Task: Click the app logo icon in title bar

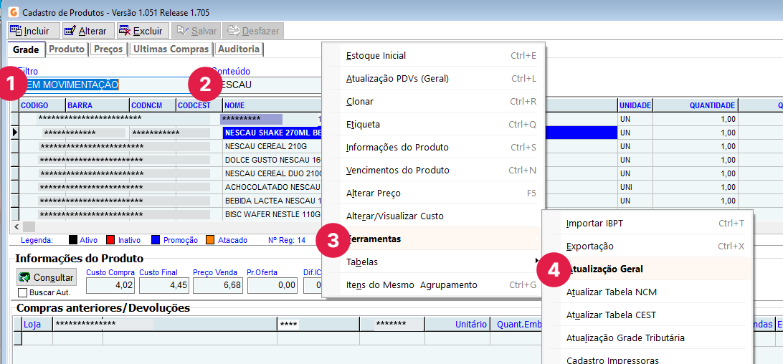Action: (14, 11)
